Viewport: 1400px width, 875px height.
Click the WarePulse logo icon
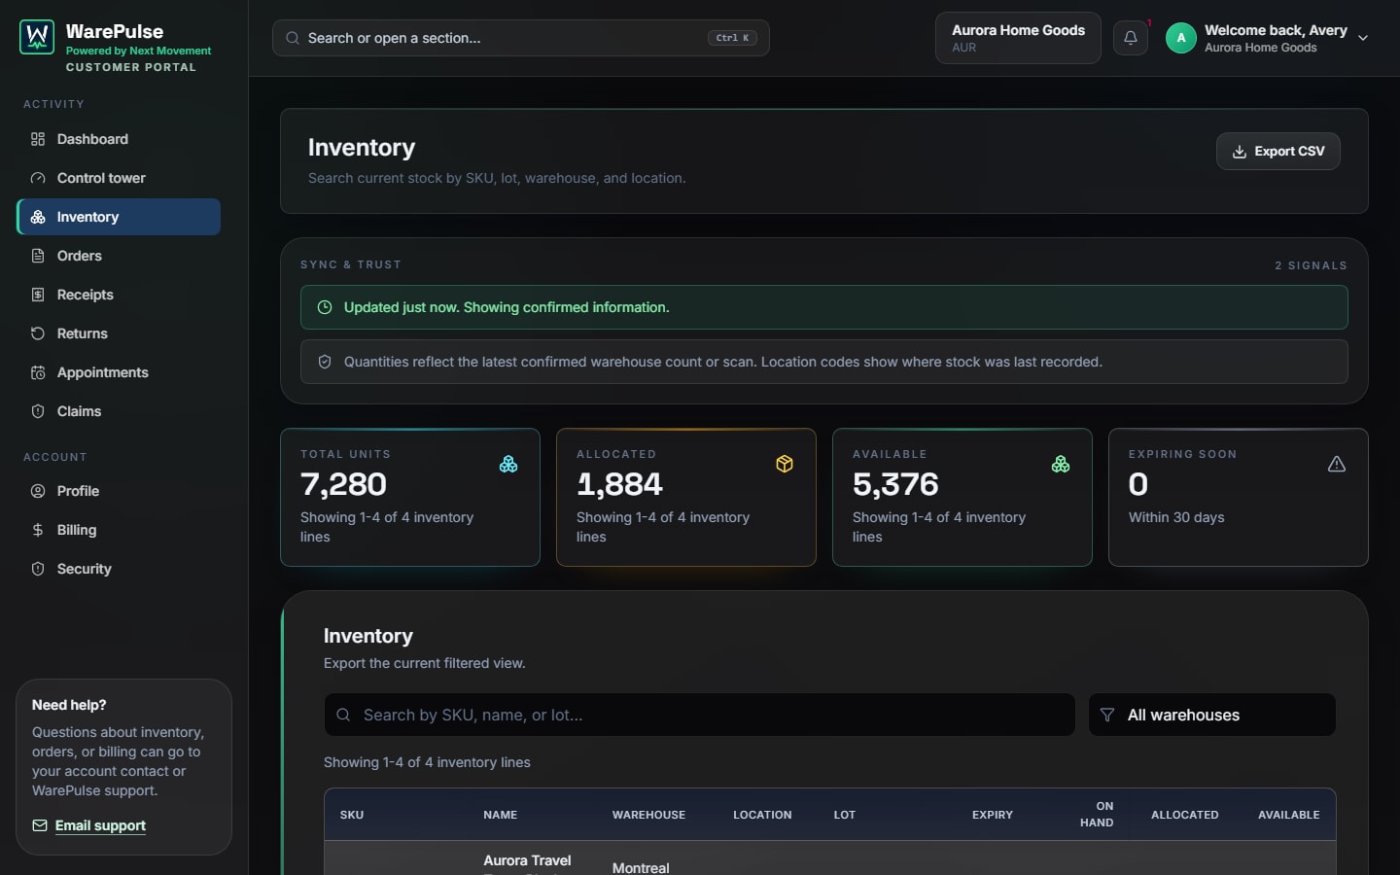37,37
